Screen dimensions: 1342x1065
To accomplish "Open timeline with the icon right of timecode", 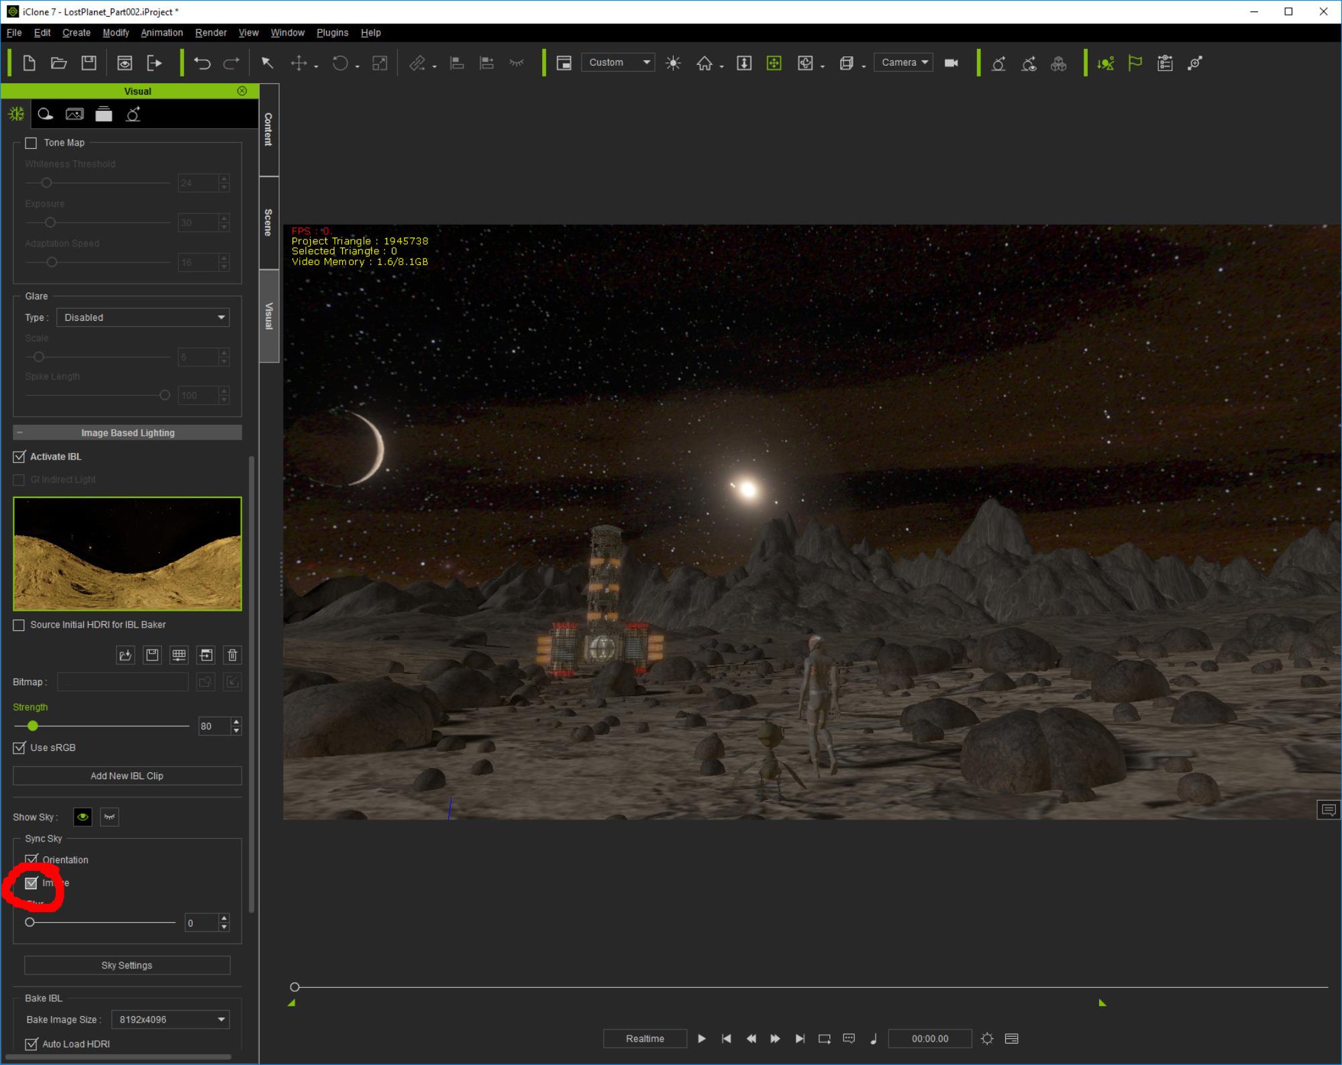I will [x=1012, y=1039].
